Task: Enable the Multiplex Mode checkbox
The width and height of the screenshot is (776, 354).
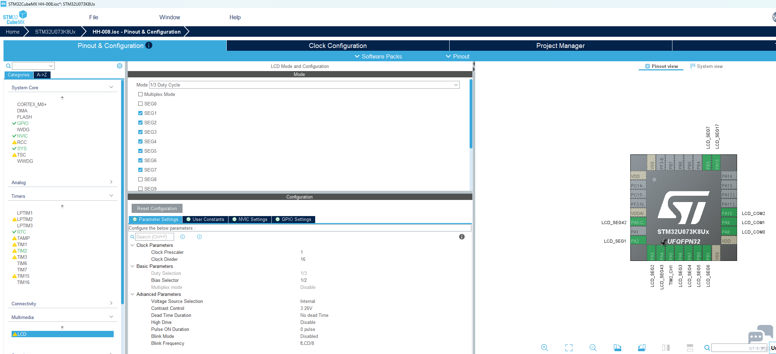Action: point(140,94)
